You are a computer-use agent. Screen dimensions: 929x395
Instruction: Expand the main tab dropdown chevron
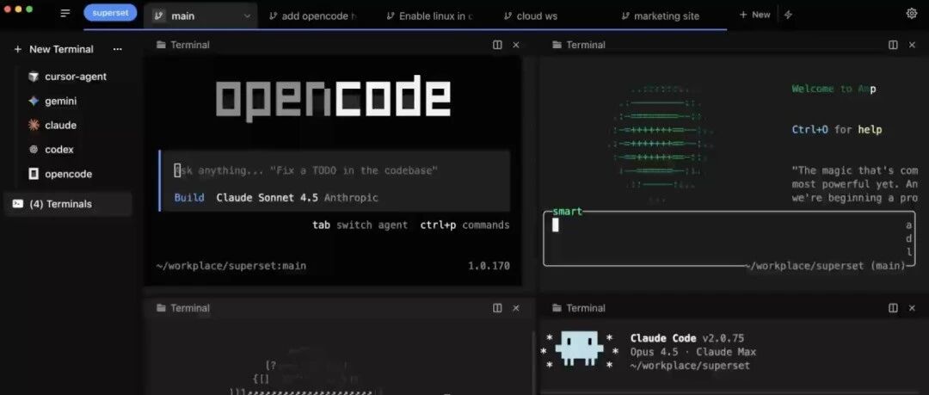248,16
